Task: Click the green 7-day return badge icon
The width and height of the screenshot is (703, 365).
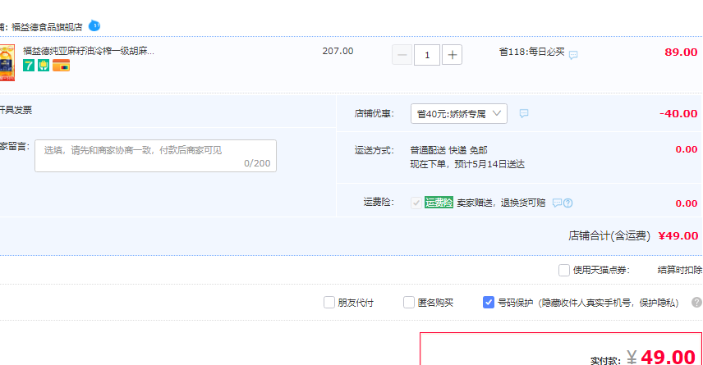Action: (x=29, y=66)
